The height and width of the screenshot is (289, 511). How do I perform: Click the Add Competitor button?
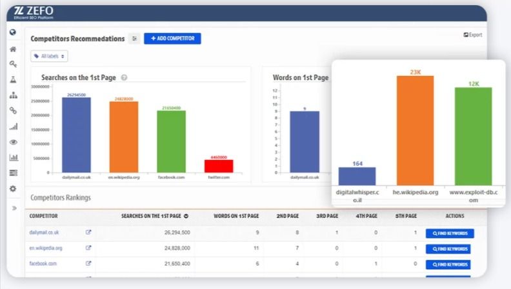click(x=172, y=39)
